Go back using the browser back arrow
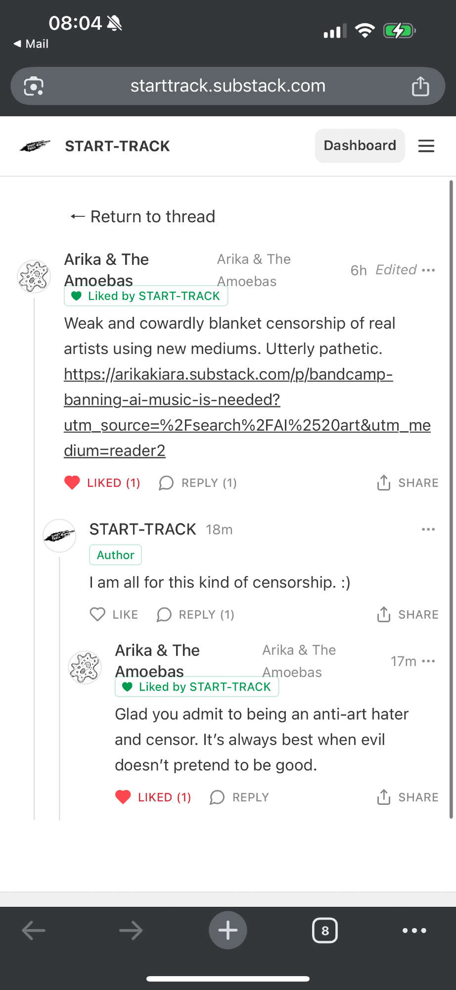 coord(34,931)
